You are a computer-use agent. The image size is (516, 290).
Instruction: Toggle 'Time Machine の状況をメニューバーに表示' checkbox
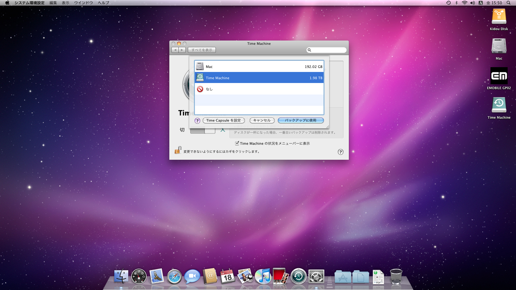(x=237, y=143)
